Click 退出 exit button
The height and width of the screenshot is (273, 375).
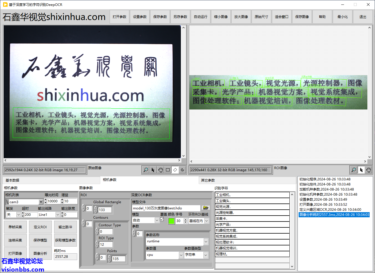pyautogui.click(x=363, y=17)
